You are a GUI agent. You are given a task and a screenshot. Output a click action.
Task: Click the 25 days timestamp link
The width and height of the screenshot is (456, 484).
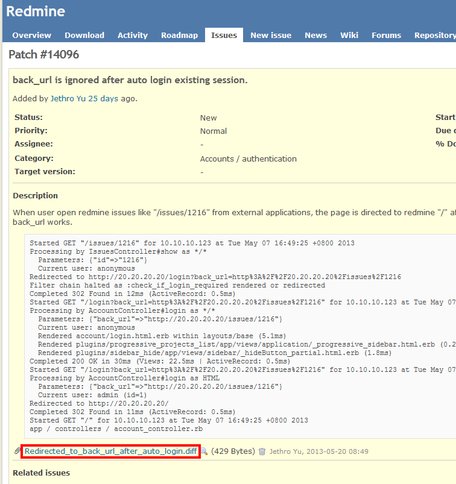pyautogui.click(x=103, y=98)
